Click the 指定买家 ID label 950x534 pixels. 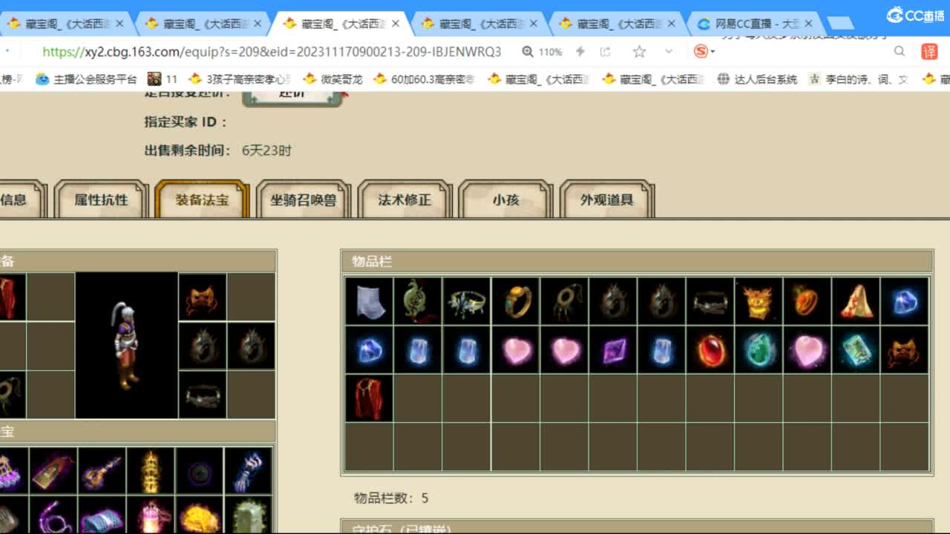coord(186,122)
